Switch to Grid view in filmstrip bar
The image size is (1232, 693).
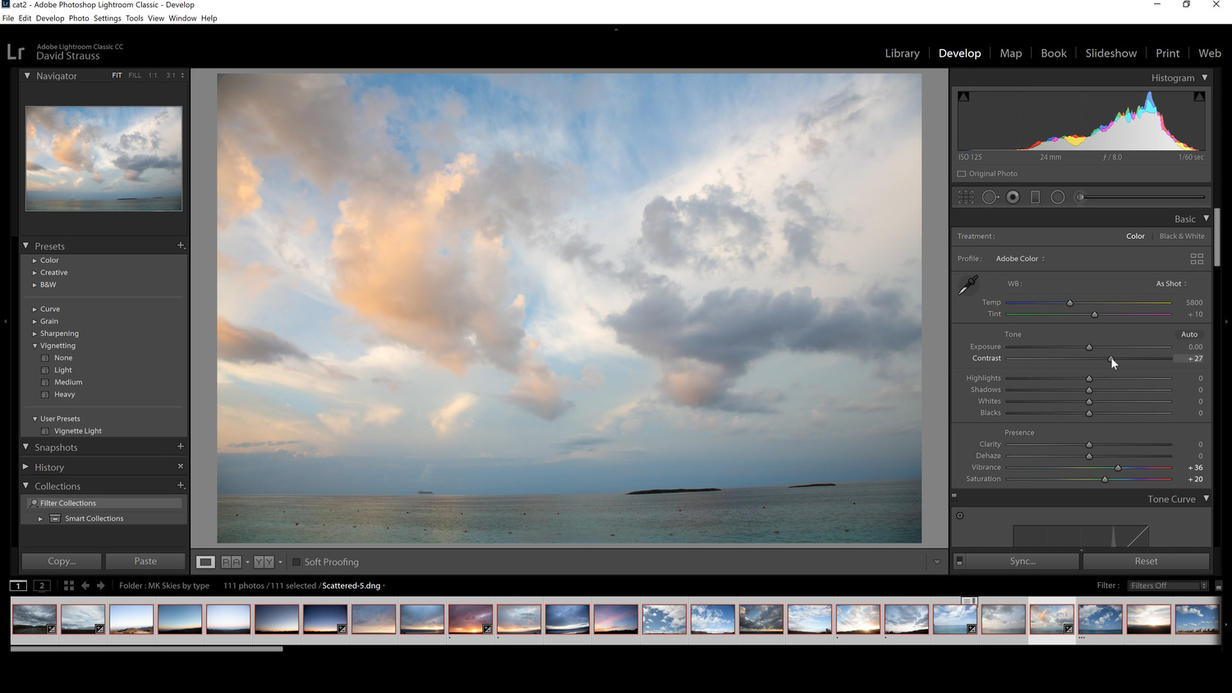[69, 585]
